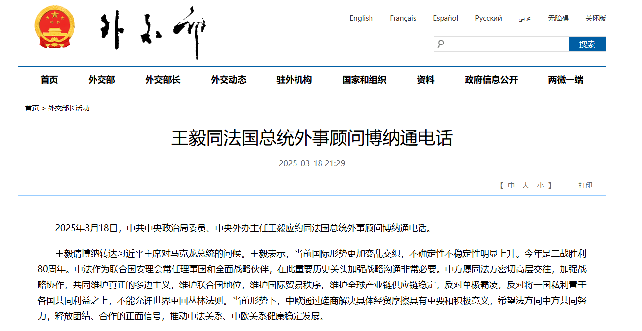Expand the 驻外机构 menu
This screenshot has width=642, height=331.
click(294, 80)
